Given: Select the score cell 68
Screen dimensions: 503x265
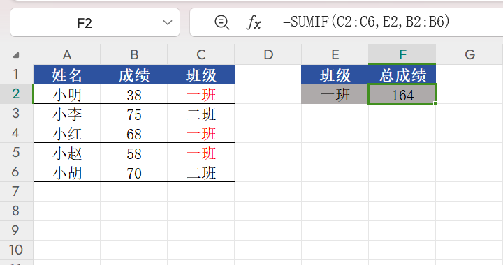Looking at the screenshot, I should click(133, 133).
